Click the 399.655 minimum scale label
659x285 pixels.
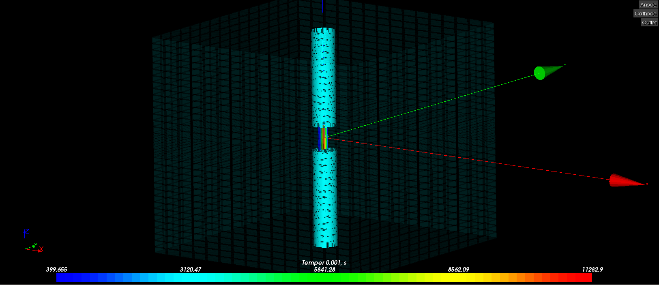click(56, 269)
